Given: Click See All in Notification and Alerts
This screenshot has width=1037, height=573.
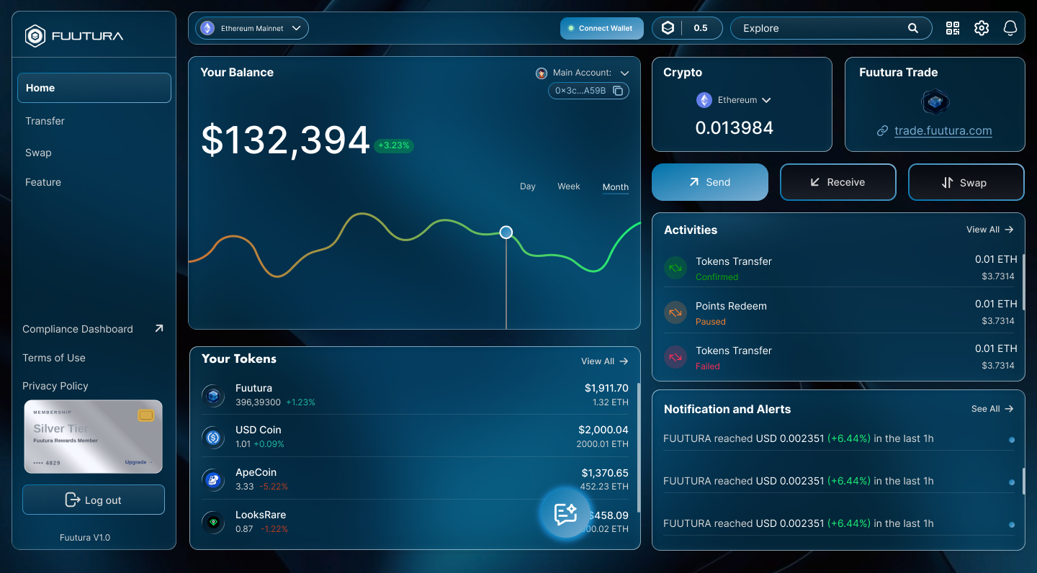Looking at the screenshot, I should [x=992, y=409].
